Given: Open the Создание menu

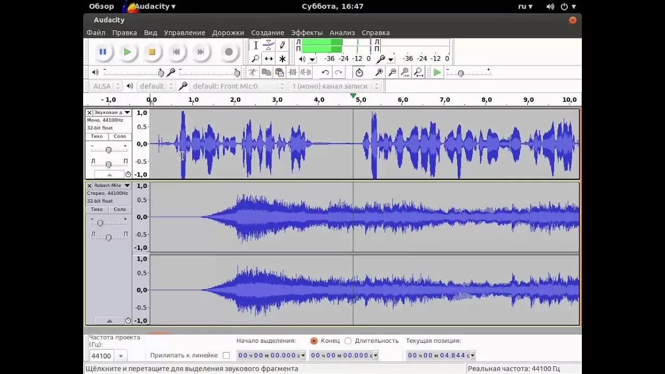Looking at the screenshot, I should coord(268,32).
